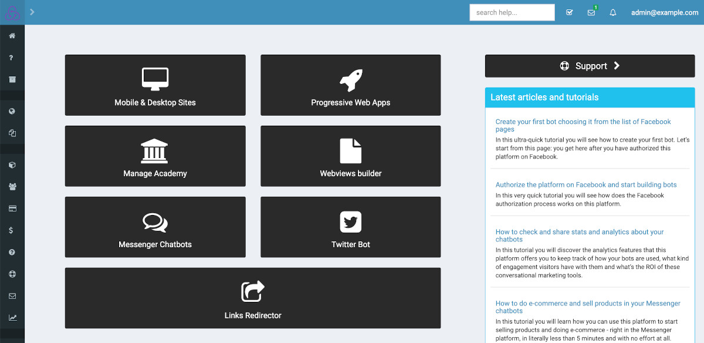Open the credit card sidebar icon
The height and width of the screenshot is (343, 704).
coord(12,209)
